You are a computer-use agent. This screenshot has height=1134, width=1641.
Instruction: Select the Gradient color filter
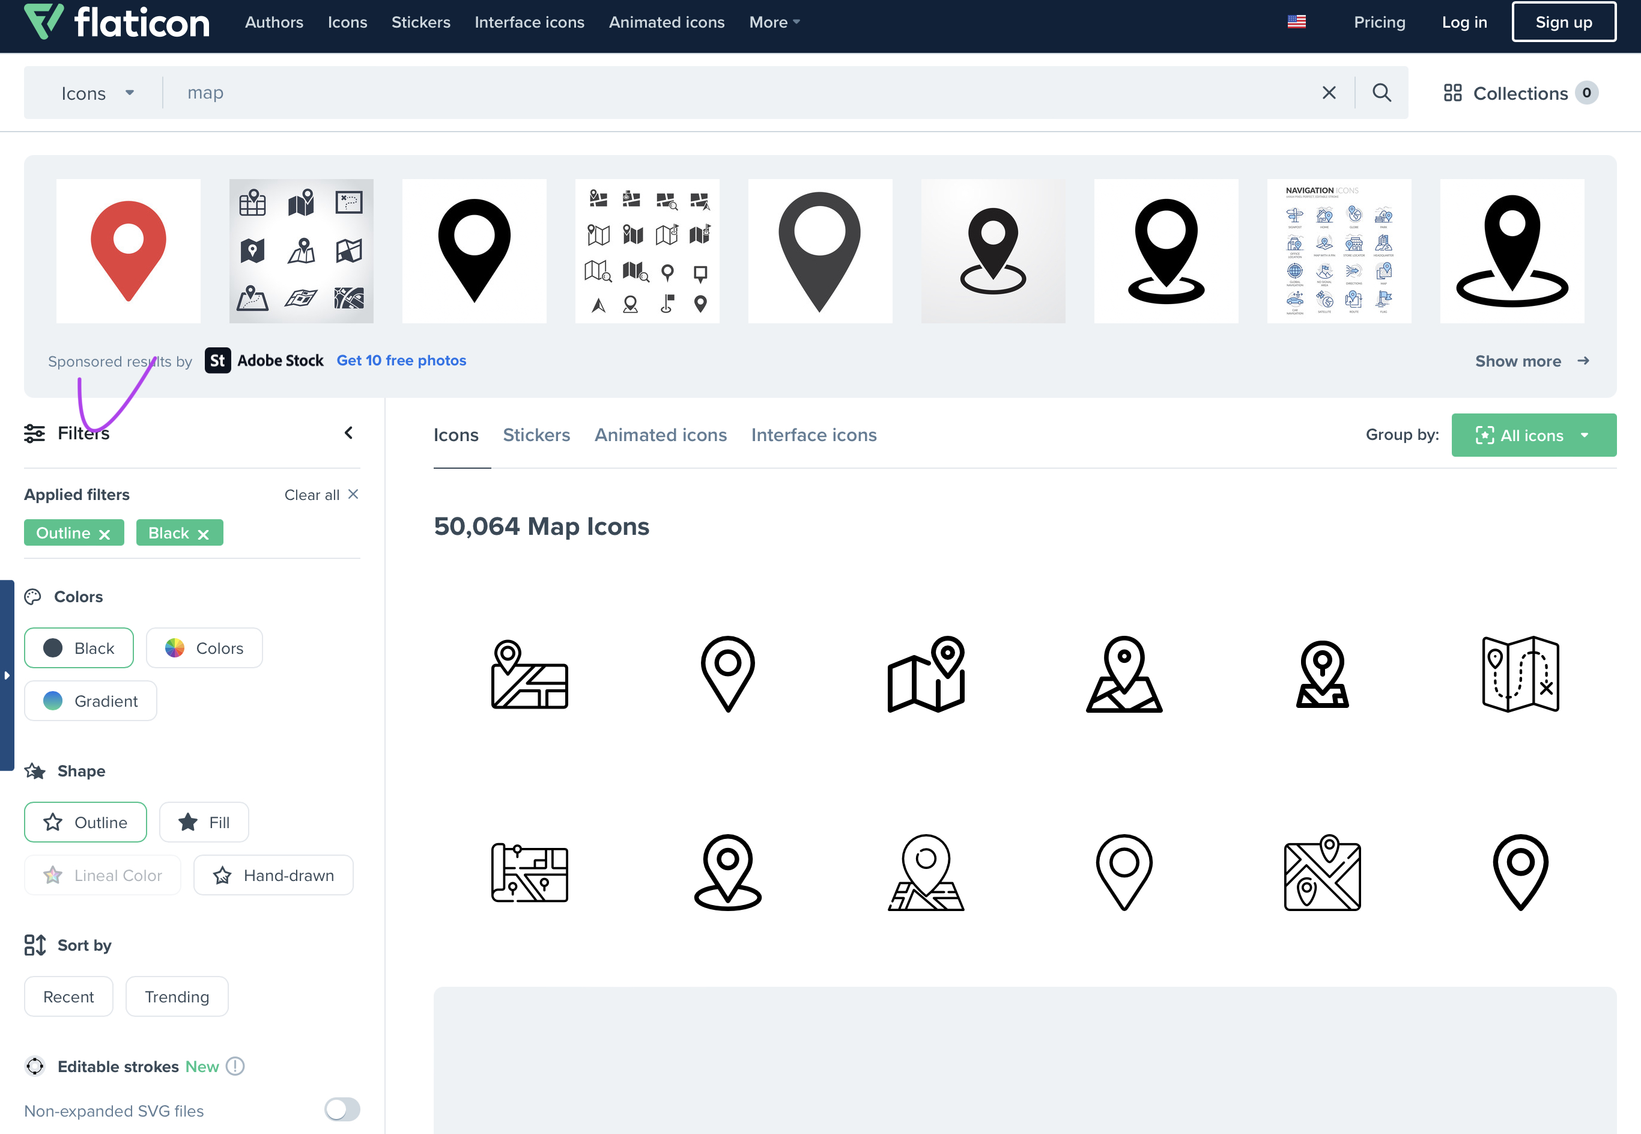[x=91, y=701]
